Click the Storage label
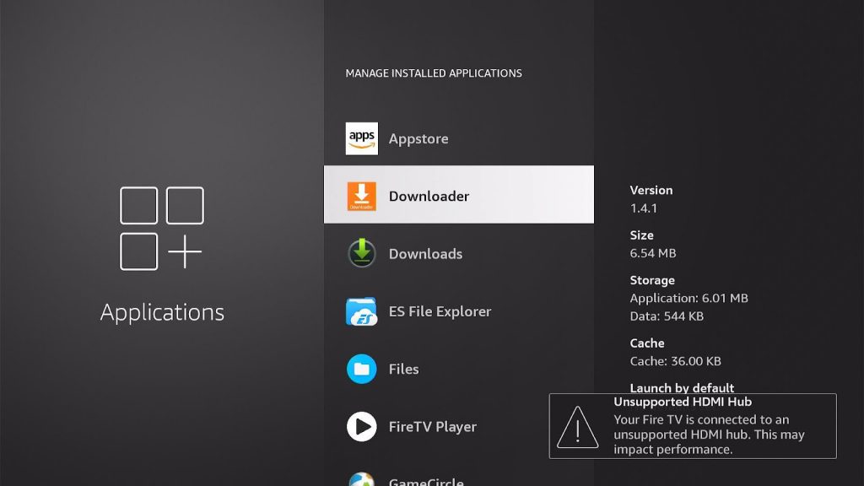Screen dimensions: 864x486 click(652, 280)
